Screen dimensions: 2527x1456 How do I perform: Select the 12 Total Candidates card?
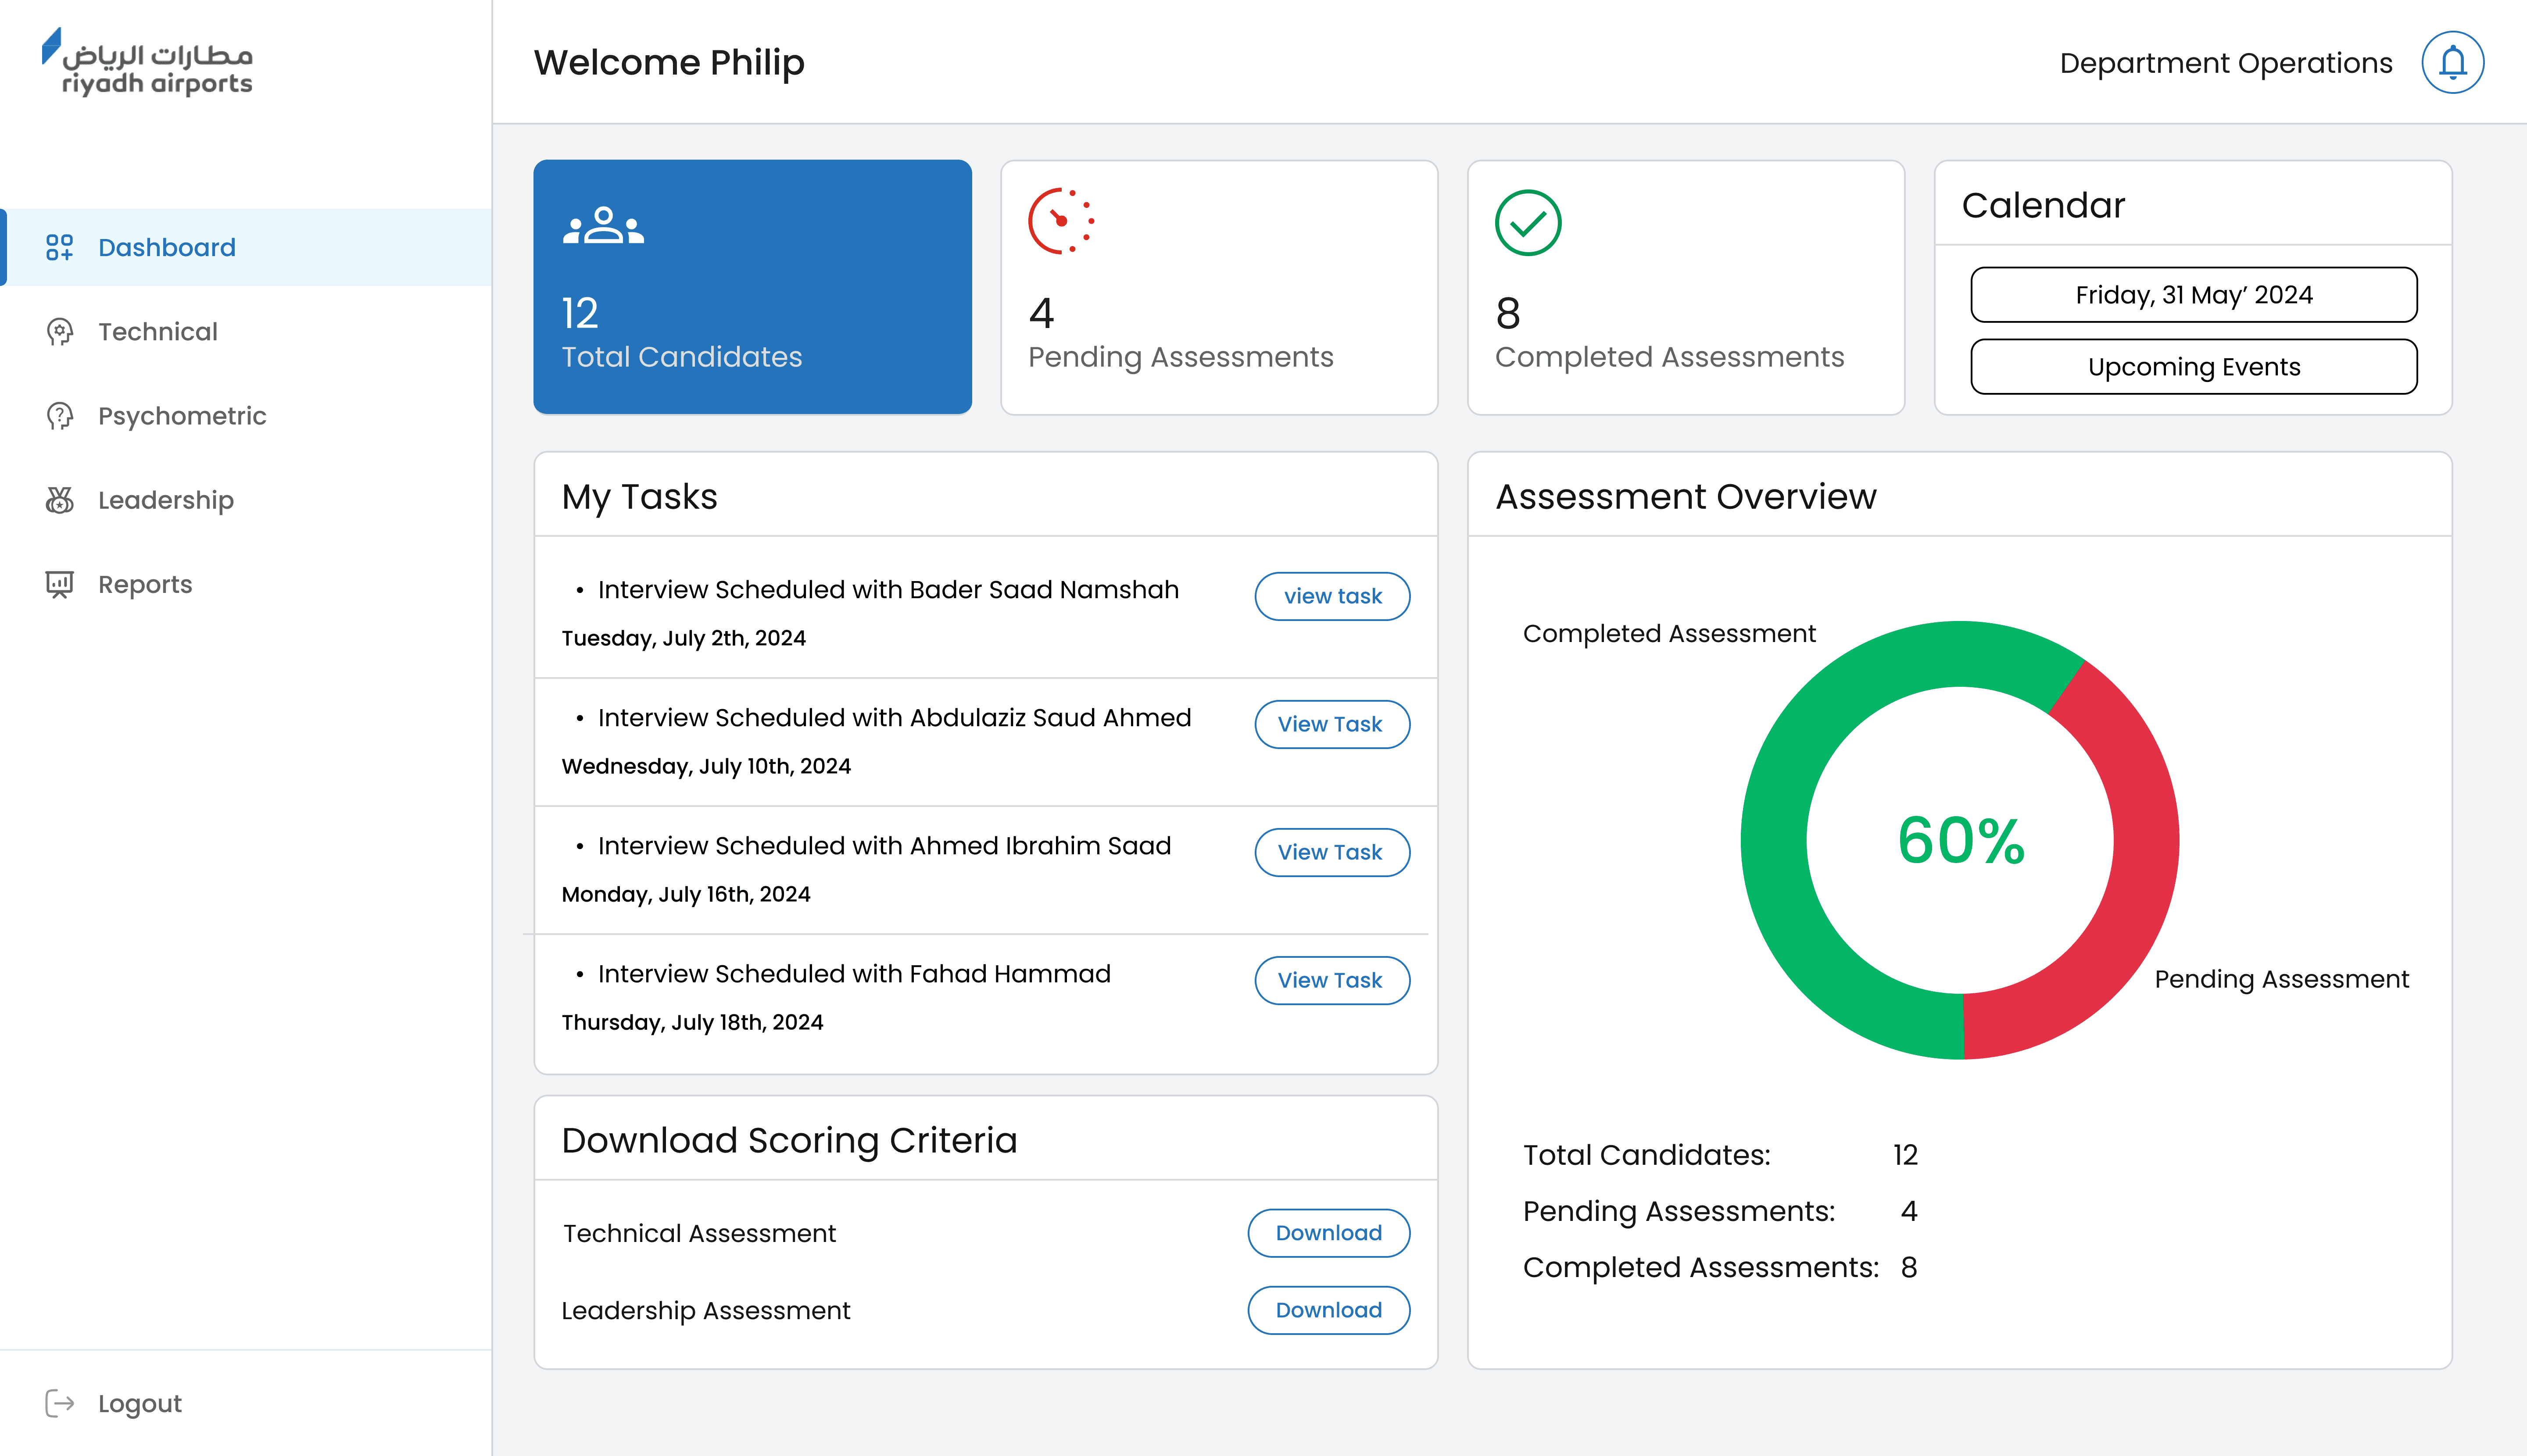coord(752,287)
